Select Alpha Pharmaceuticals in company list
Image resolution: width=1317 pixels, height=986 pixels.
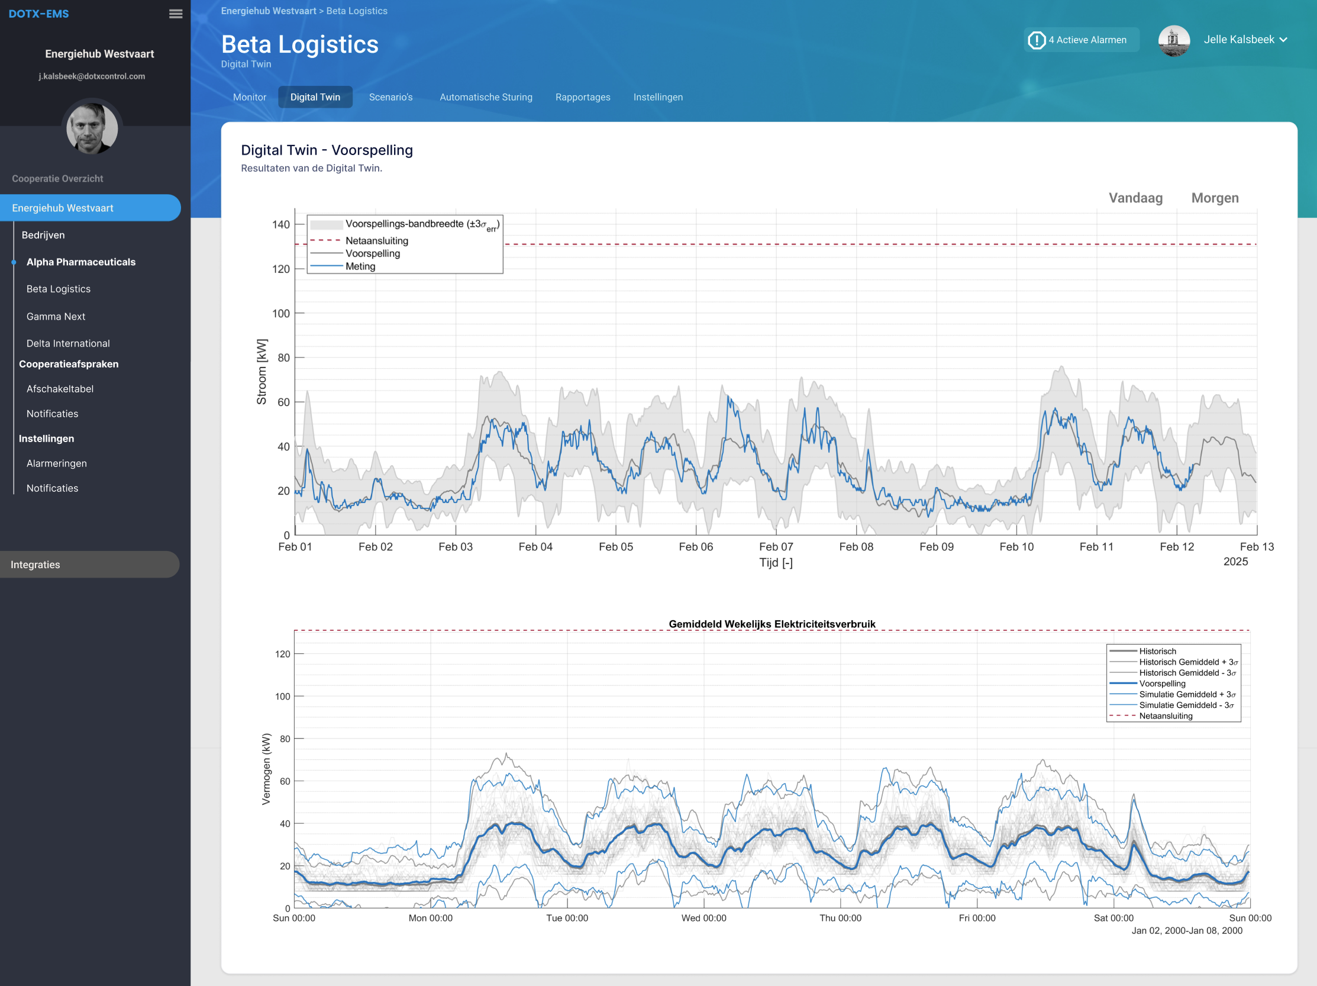[x=81, y=262]
